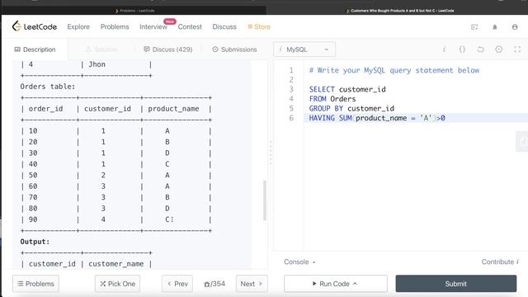The image size is (528, 297).
Task: Click the Problems list button
Action: 35,284
